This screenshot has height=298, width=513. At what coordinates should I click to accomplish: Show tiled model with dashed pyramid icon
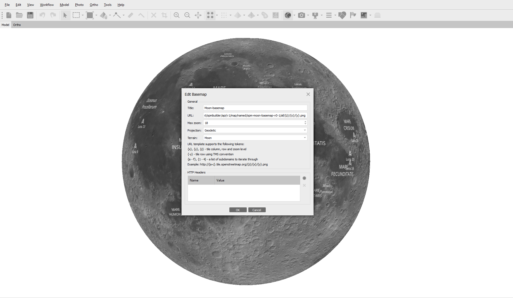(251, 15)
